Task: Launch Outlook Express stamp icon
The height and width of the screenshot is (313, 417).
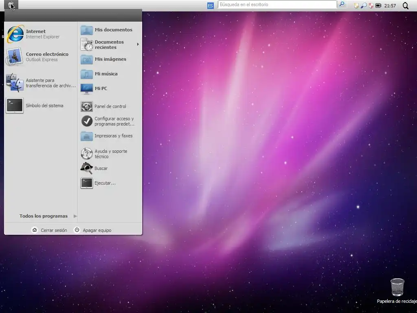Action: click(x=14, y=56)
